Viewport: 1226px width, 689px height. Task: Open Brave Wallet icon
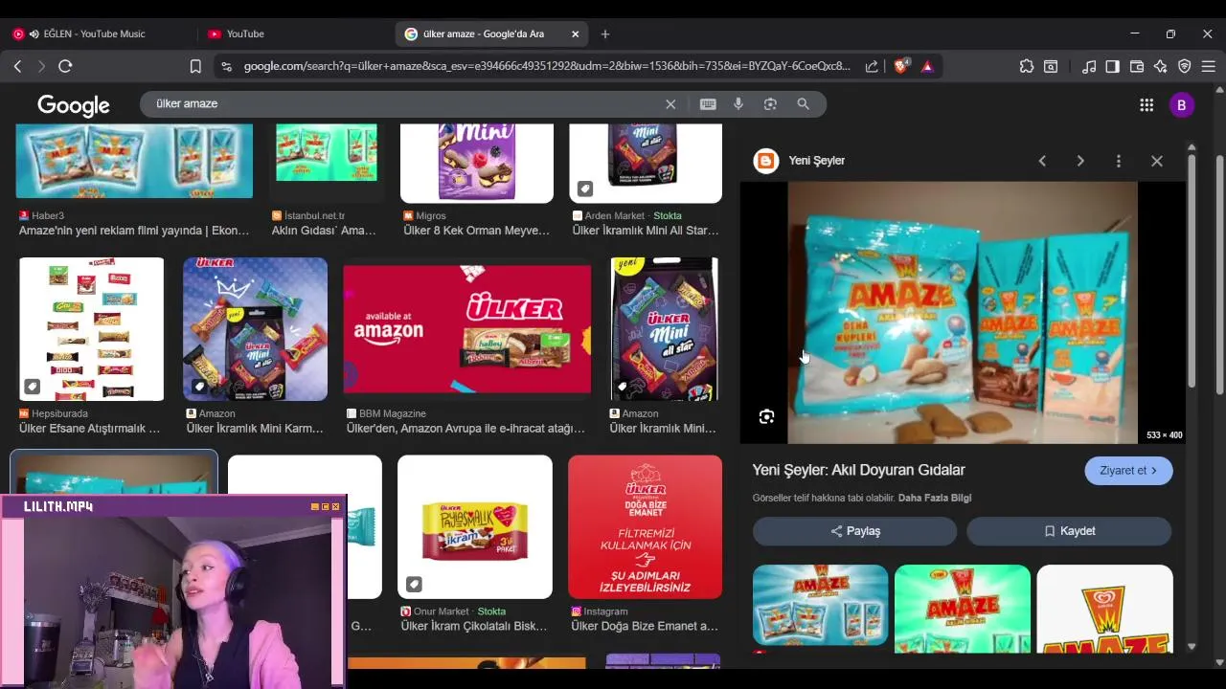[1137, 66]
